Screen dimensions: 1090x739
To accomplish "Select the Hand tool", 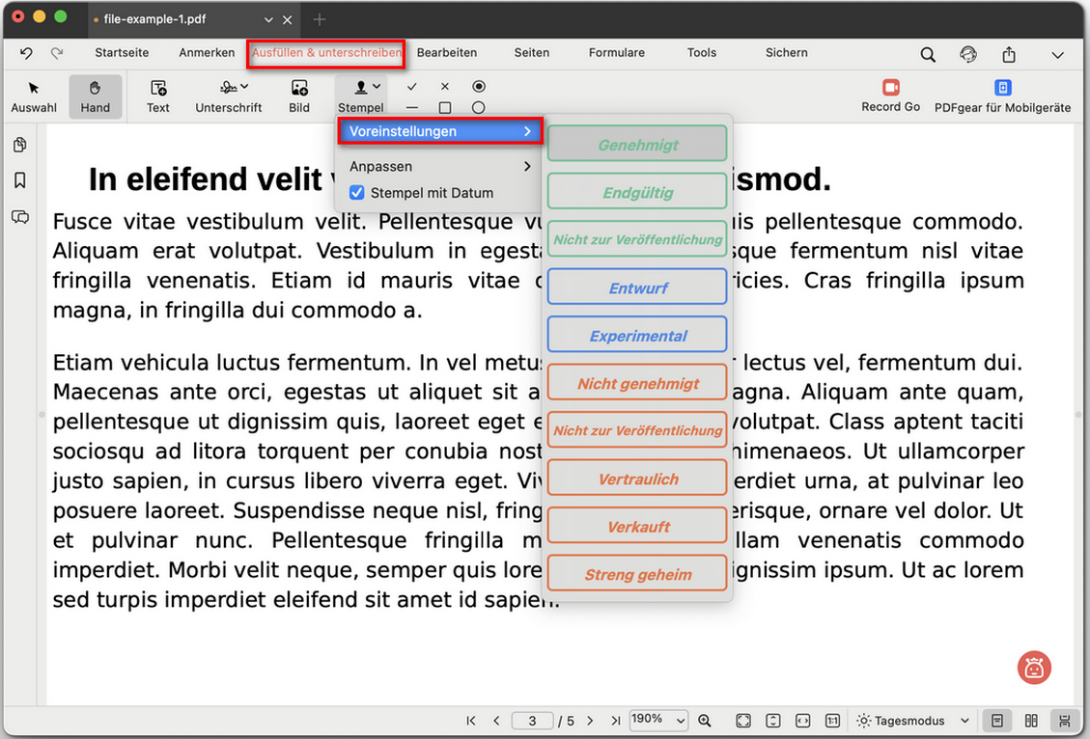I will (95, 96).
